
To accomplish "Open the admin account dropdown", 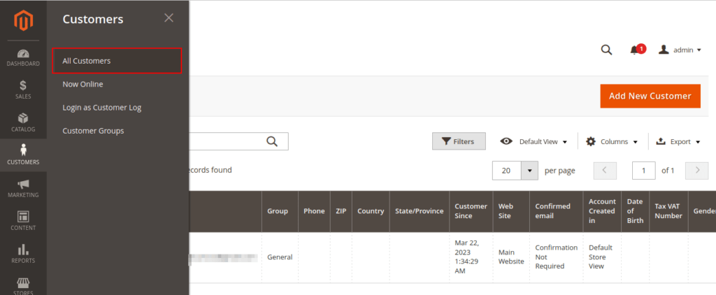I will pyautogui.click(x=680, y=50).
